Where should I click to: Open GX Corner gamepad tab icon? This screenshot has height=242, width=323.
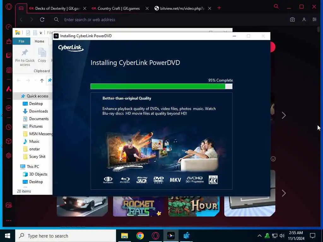pyautogui.click(x=21, y=9)
